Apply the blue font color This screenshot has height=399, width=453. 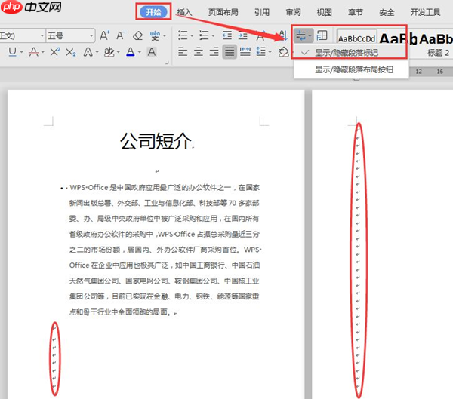point(131,52)
